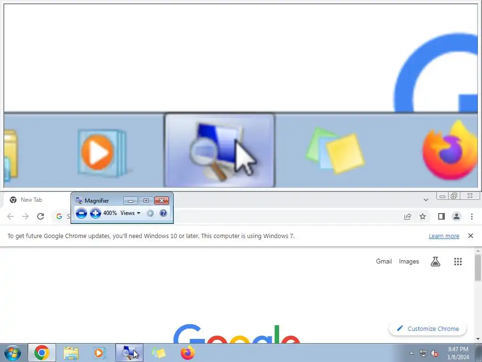Launch Firefox from the taskbar
Viewport: 482px width, 362px height.
click(x=188, y=353)
